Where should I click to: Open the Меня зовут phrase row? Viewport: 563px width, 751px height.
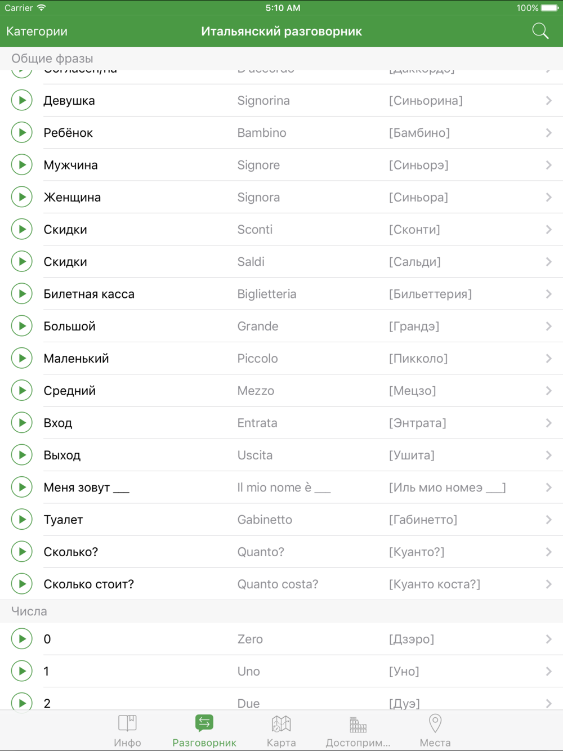281,487
